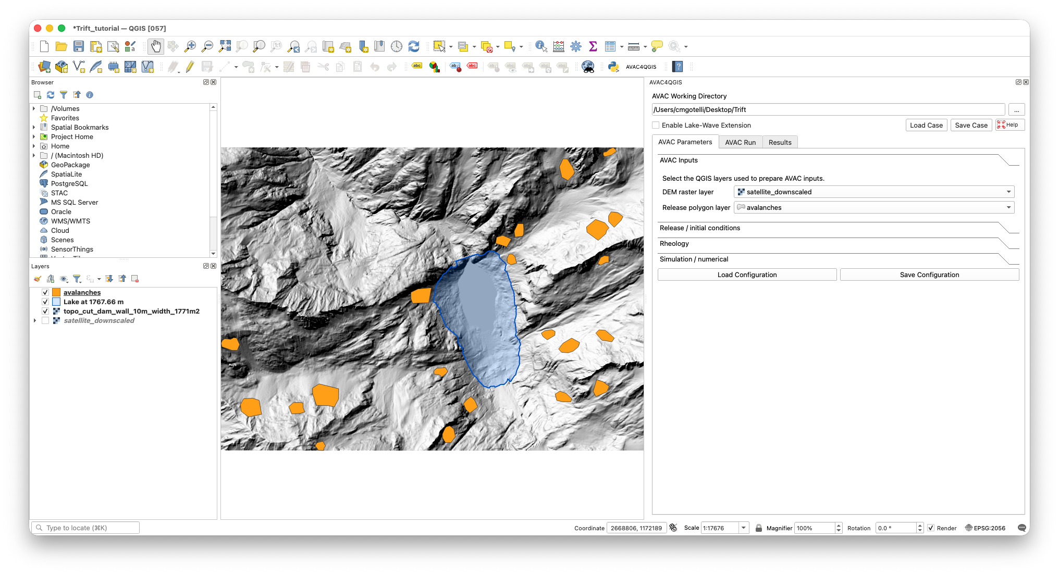Open the Processing Toolbox gear icon

coord(576,46)
